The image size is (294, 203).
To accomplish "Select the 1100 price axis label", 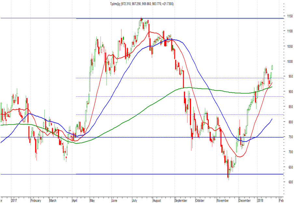I will click(290, 31).
